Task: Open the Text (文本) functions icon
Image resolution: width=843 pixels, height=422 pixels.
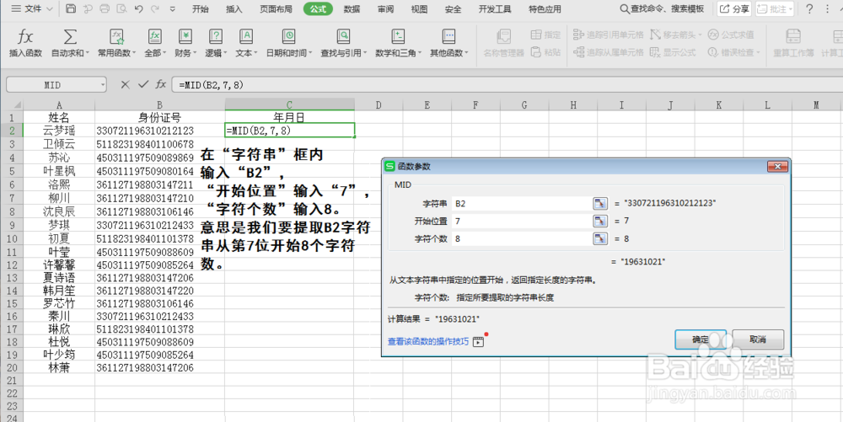Action: pyautogui.click(x=245, y=36)
